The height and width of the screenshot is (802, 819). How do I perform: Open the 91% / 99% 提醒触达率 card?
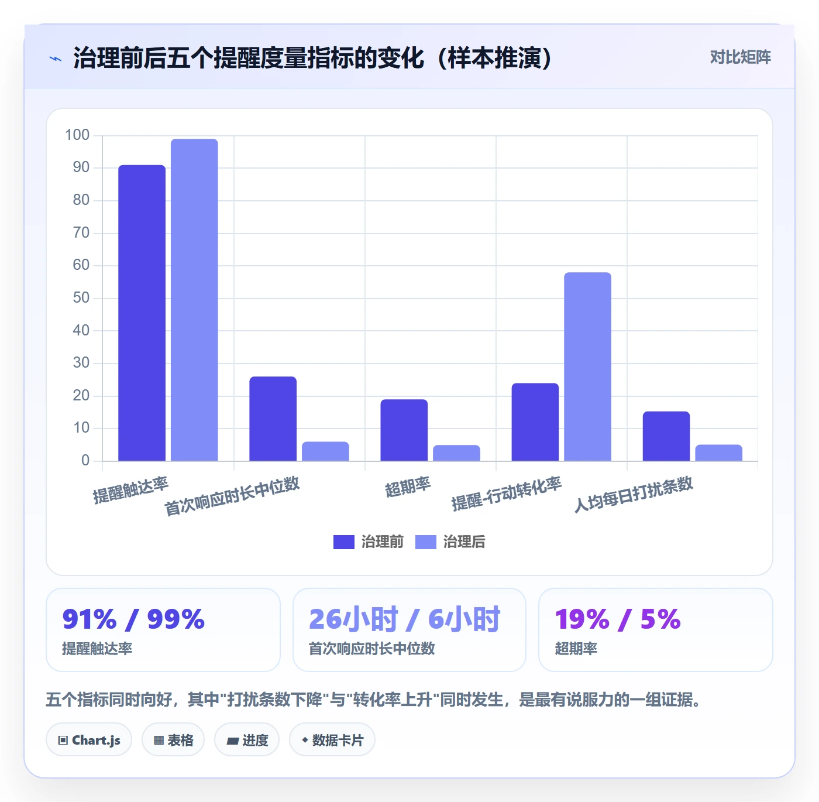point(163,630)
